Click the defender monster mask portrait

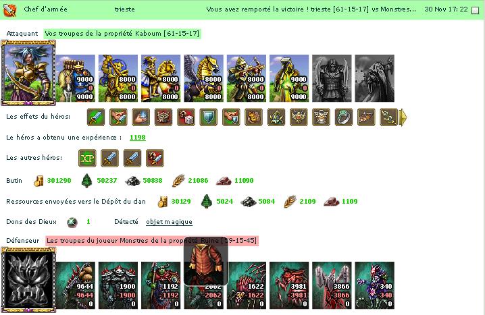coord(28,279)
